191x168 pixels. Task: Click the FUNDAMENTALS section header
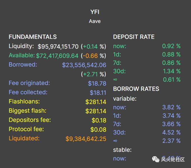(33, 37)
